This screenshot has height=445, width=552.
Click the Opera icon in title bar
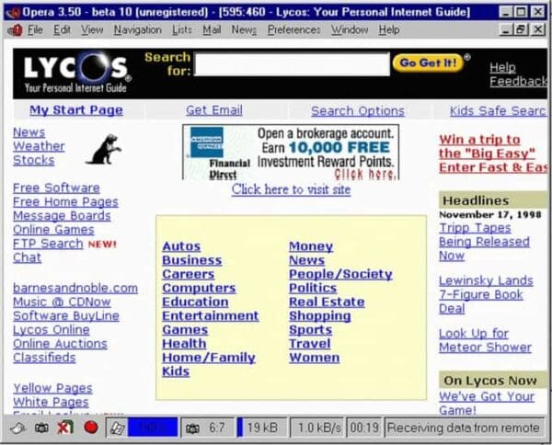[13, 11]
